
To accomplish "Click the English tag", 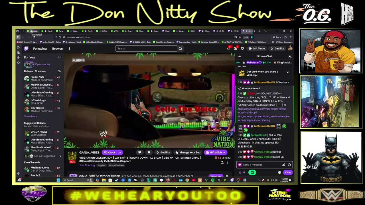I will pyautogui.click(x=102, y=165).
